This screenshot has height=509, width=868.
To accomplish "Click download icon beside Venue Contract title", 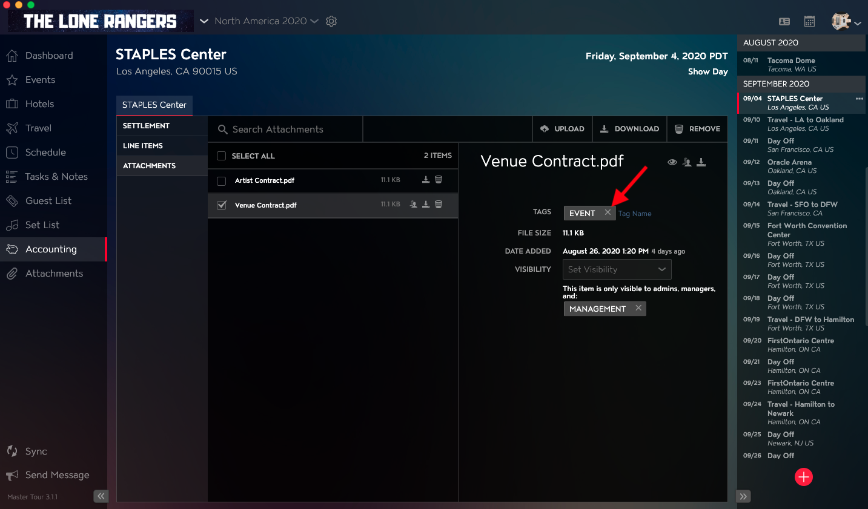I will [x=701, y=162].
